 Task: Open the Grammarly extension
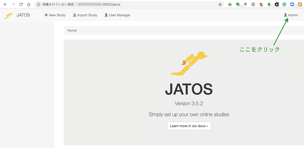[x=284, y=4]
